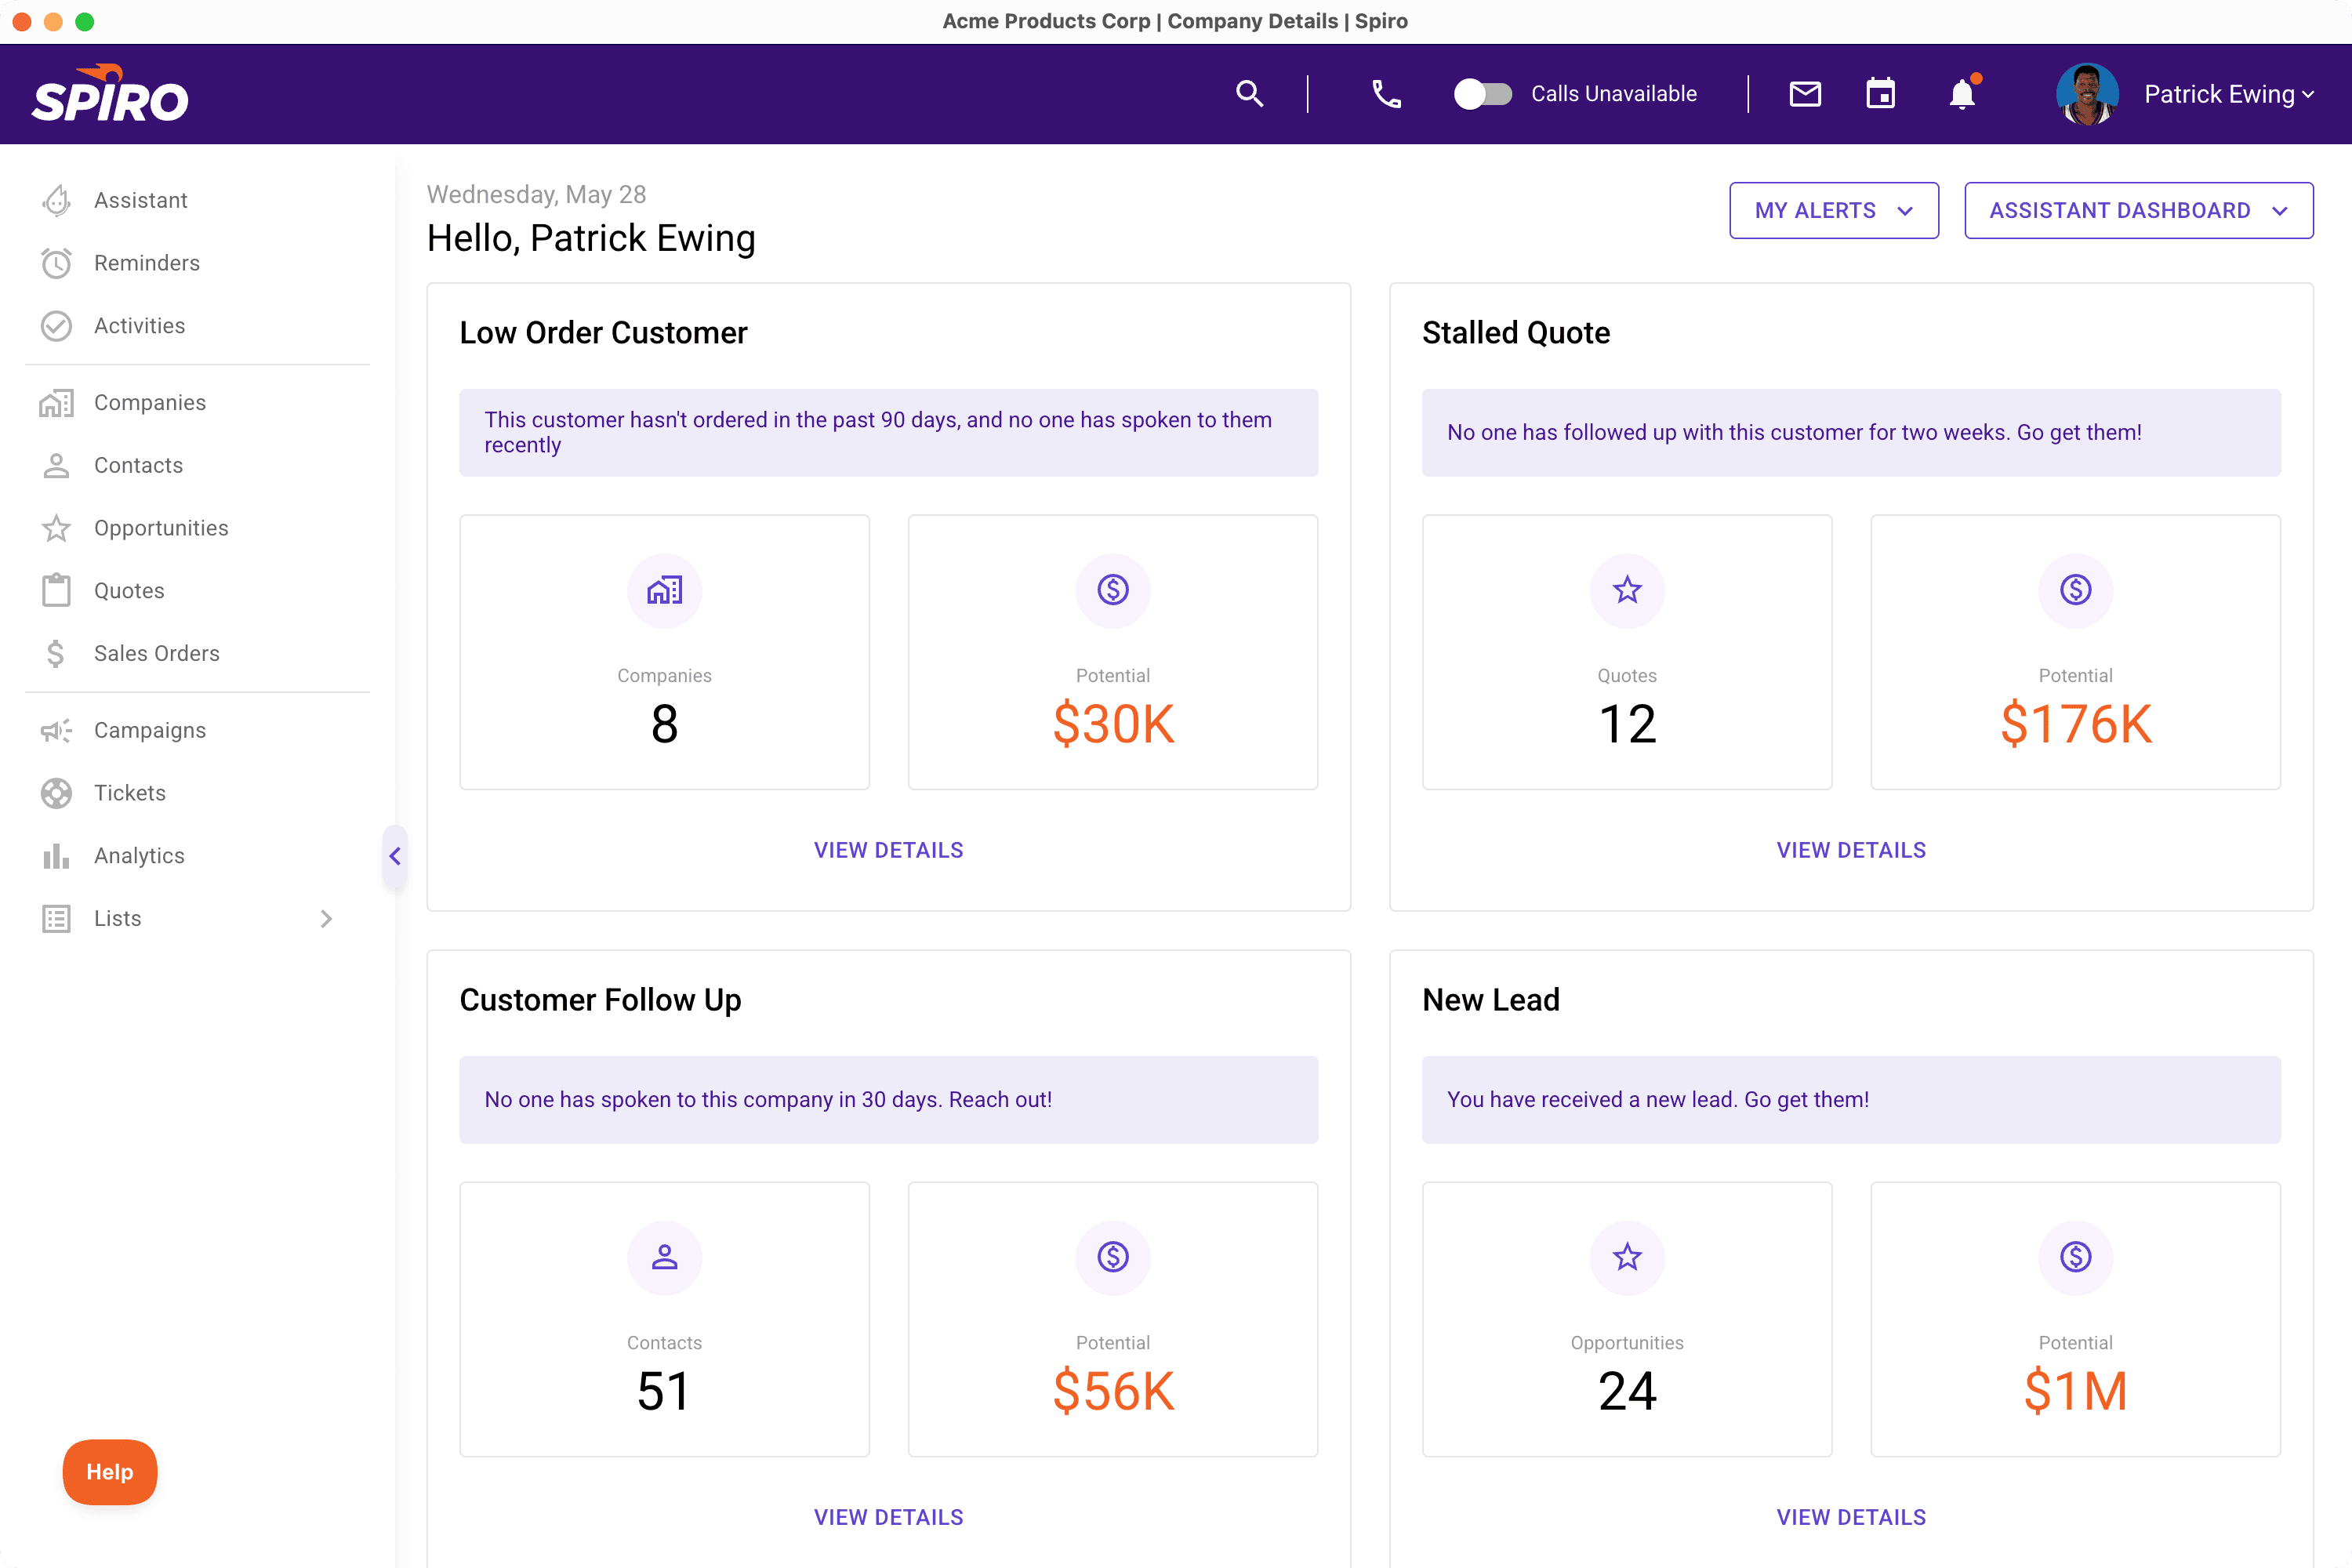Click the Opportunities star icon in sidebar
This screenshot has width=2352, height=1568.
(x=57, y=528)
